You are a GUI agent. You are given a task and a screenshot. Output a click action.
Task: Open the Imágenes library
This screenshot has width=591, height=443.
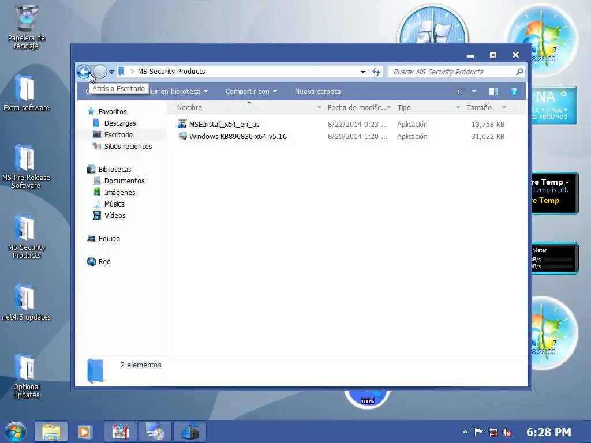point(119,193)
